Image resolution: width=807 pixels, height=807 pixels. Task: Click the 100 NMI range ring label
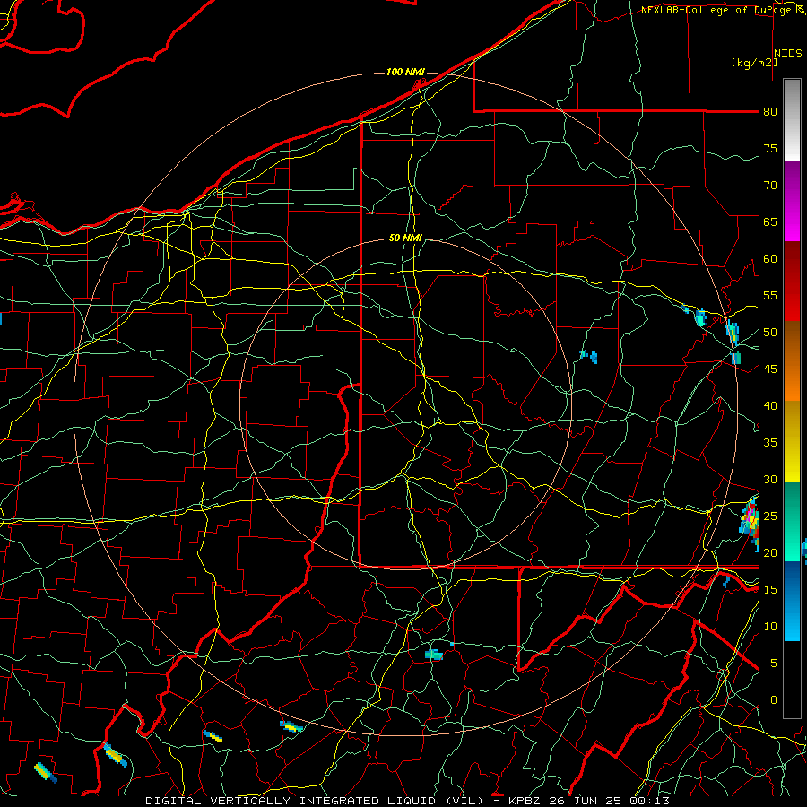pos(405,72)
